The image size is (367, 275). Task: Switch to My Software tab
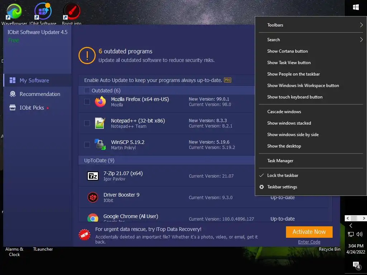click(37, 81)
